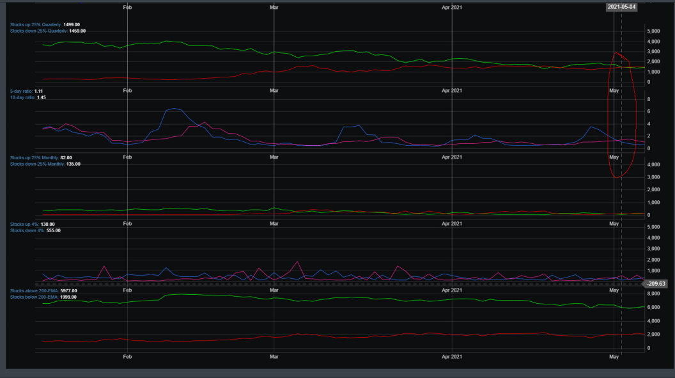
Task: Click the 135.00 monthly value
Action: pyautogui.click(x=74, y=164)
